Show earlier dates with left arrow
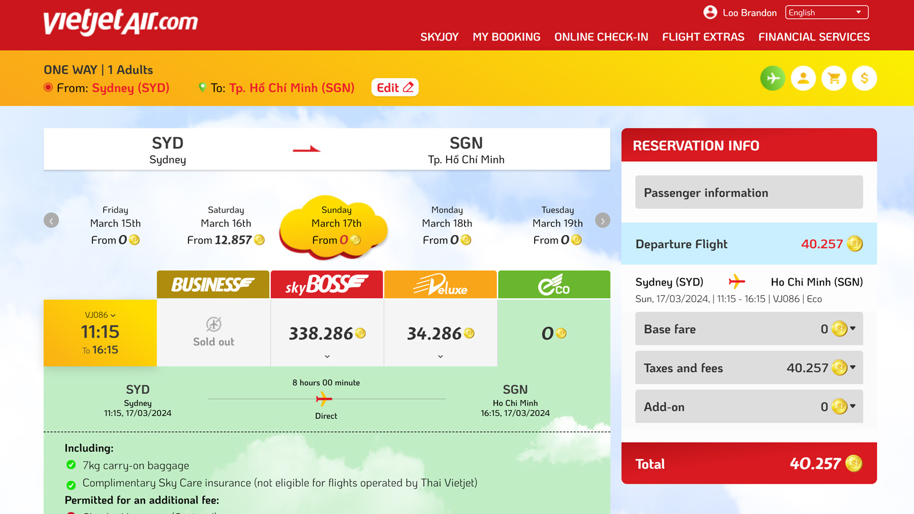The width and height of the screenshot is (914, 514). pos(51,220)
